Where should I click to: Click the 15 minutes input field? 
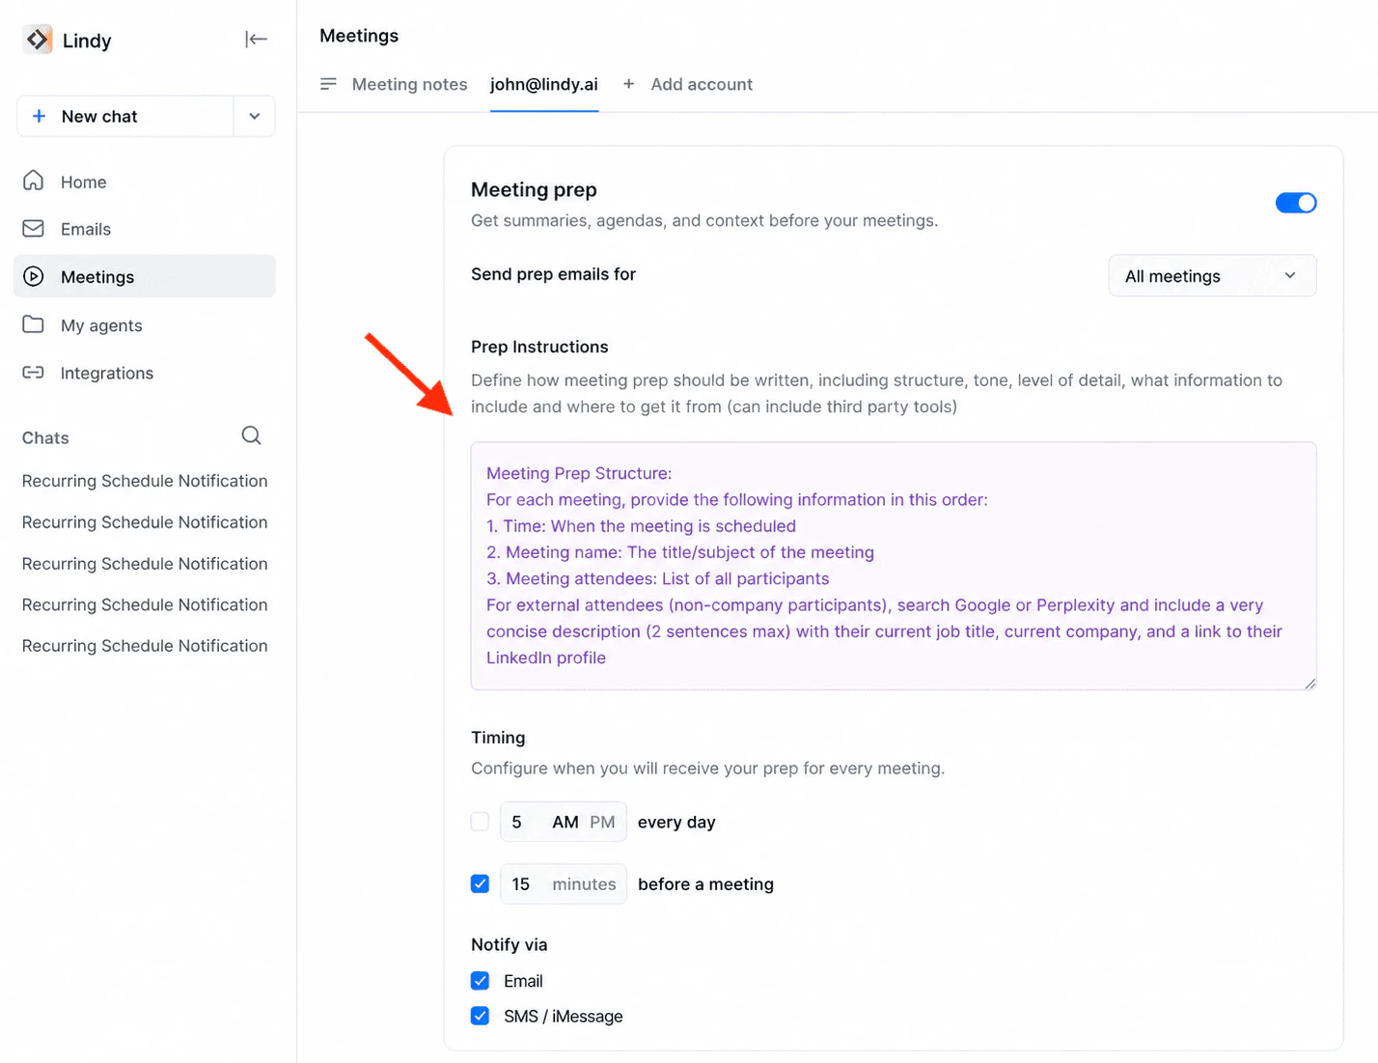point(564,884)
